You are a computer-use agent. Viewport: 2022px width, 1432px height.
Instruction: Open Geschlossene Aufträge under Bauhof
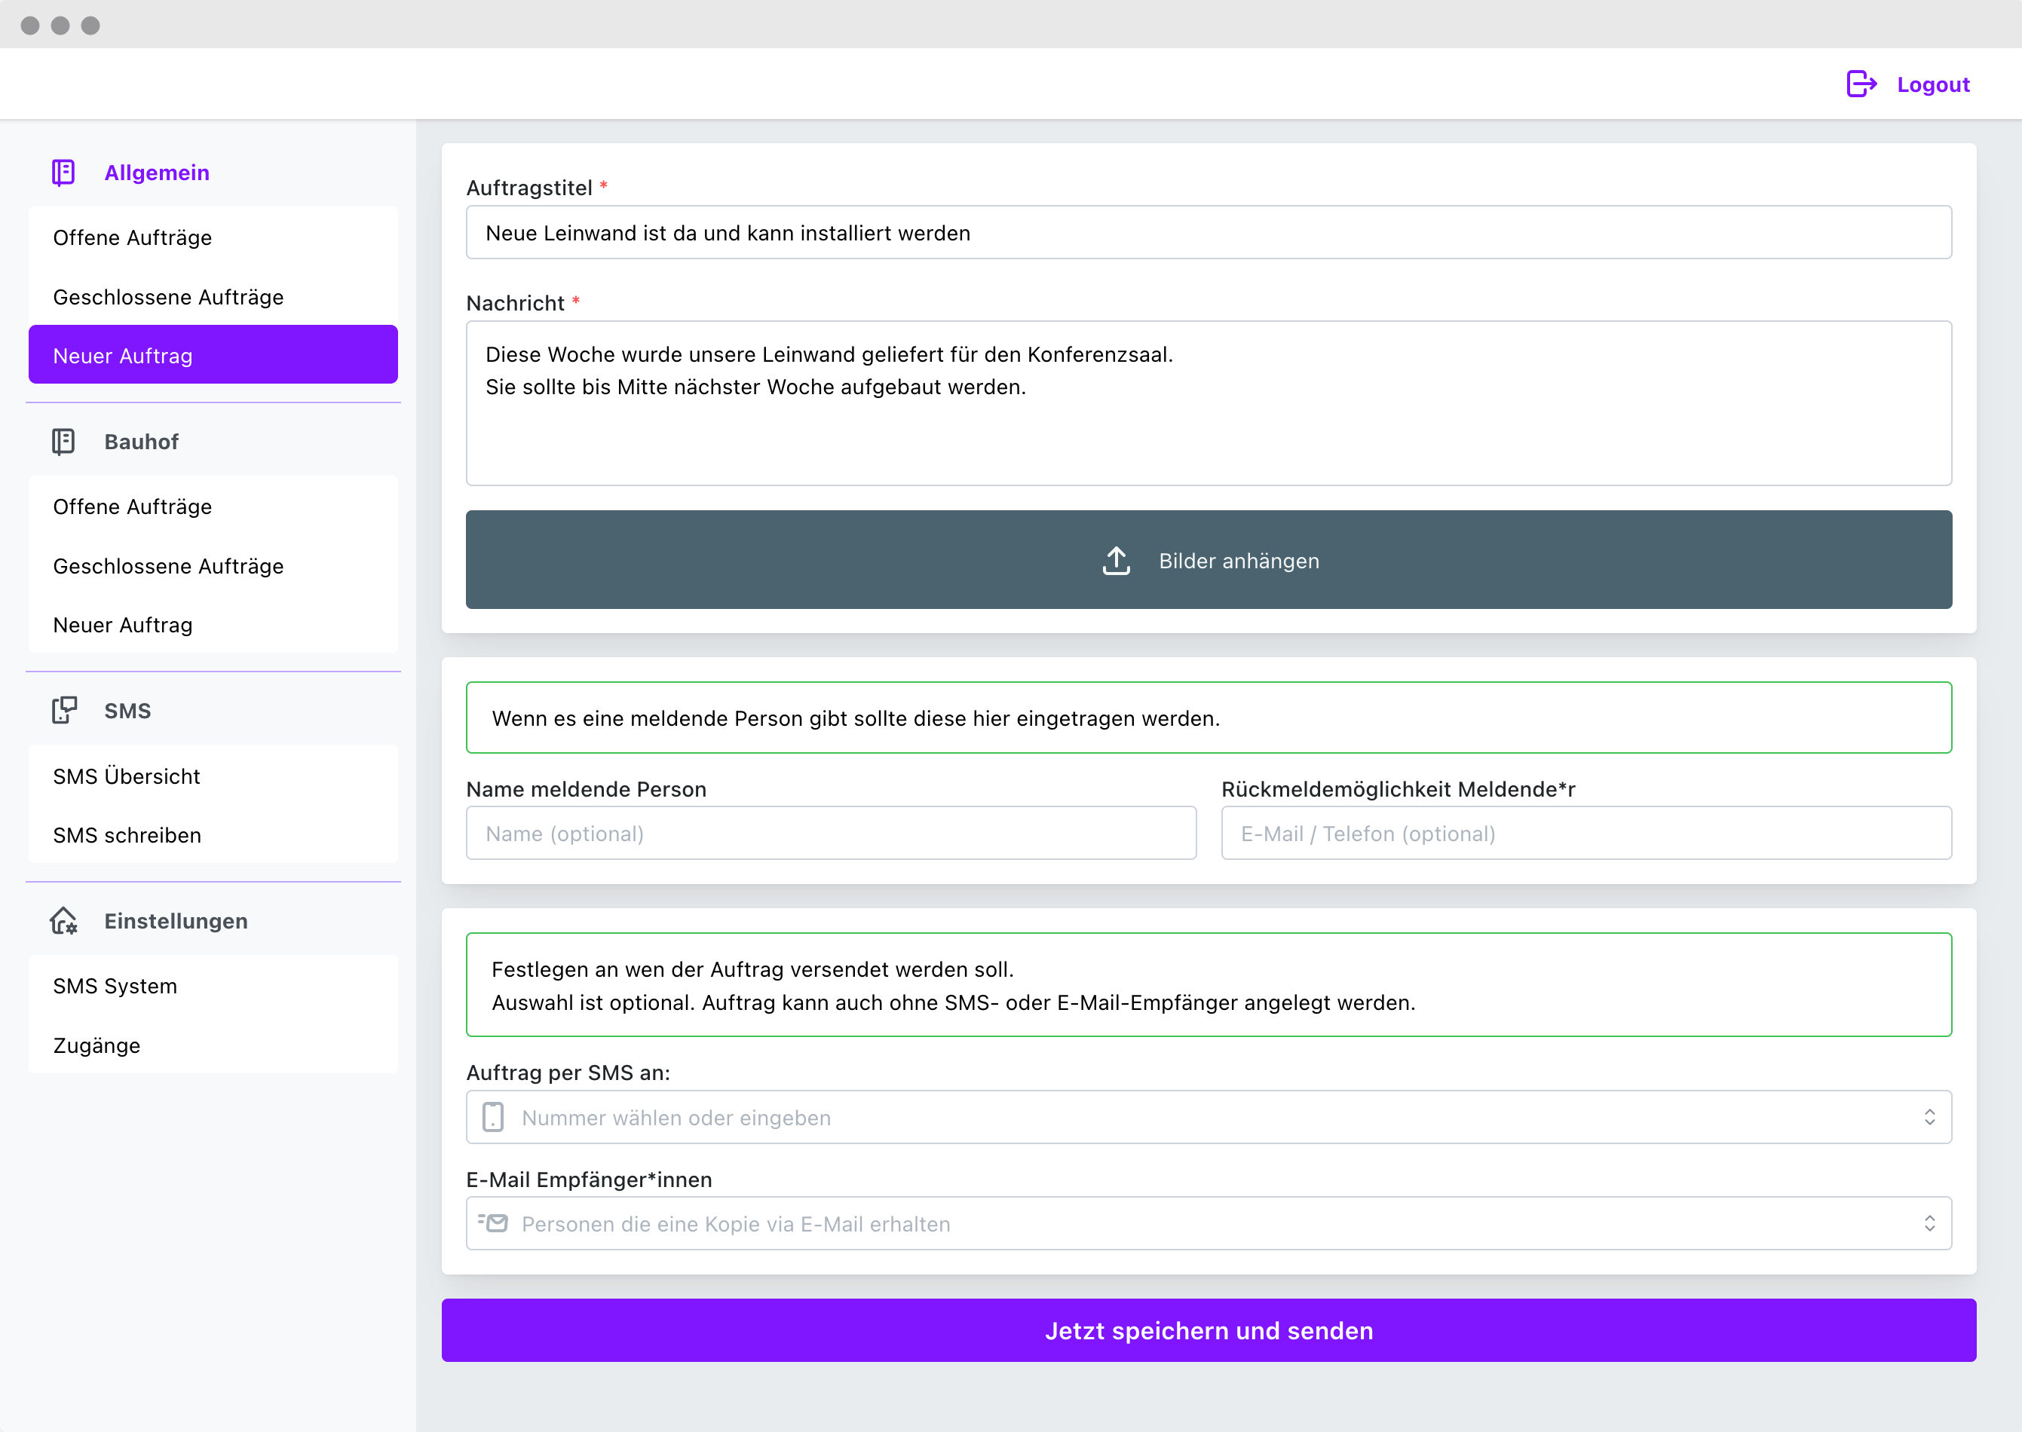167,566
